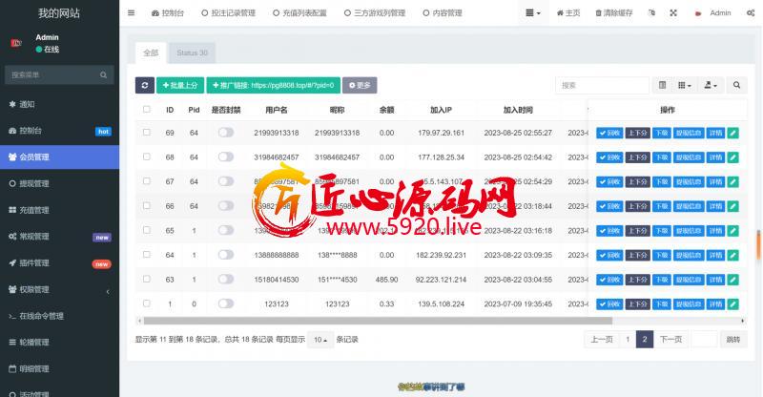Go to page 1 in the pagination
This screenshot has width=763, height=397.
click(628, 340)
